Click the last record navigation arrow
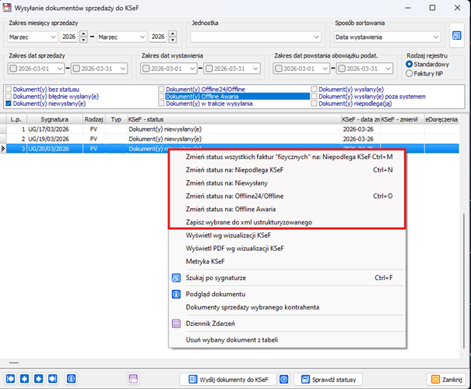The height and width of the screenshot is (389, 471). [x=52, y=379]
